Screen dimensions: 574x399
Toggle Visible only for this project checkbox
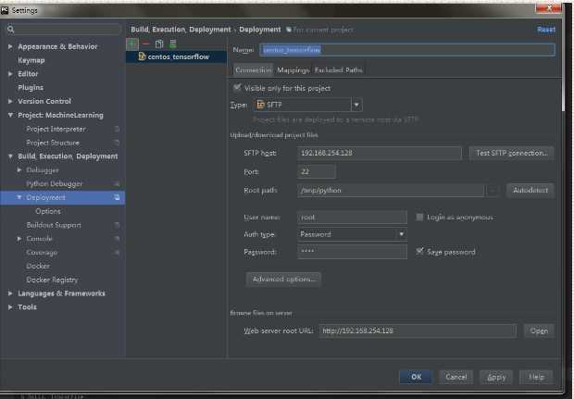pos(237,88)
